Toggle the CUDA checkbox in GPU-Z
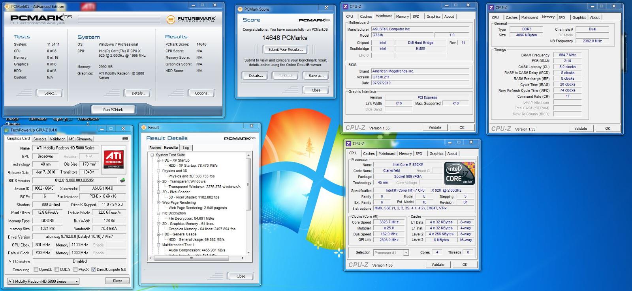Screen dimensions: 632x291 56,270
